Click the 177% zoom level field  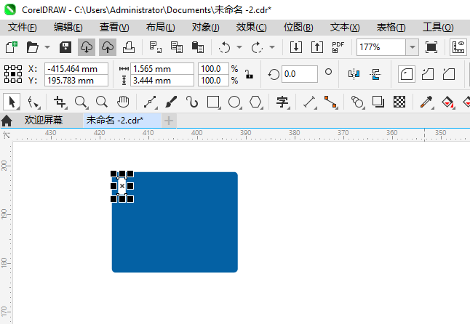(x=381, y=47)
